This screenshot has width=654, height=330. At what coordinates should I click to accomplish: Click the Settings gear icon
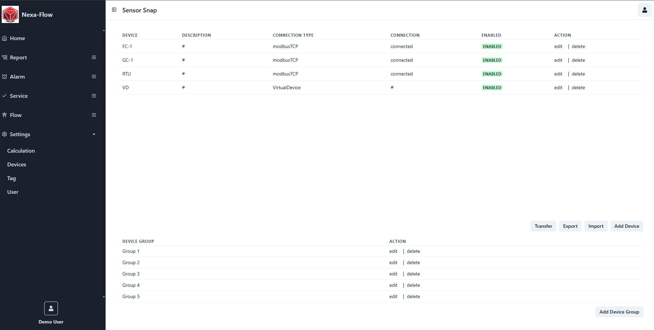pyautogui.click(x=4, y=134)
